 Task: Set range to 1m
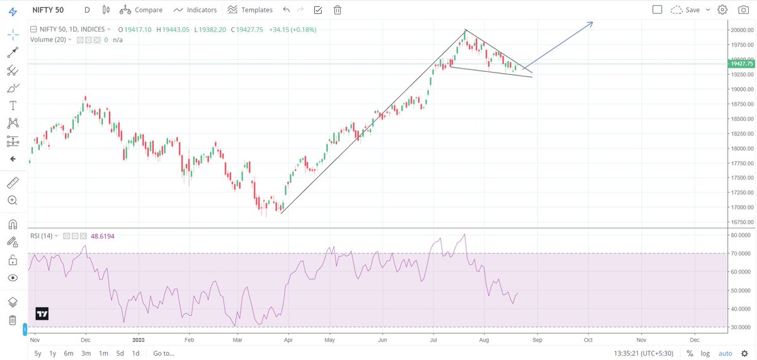tap(104, 353)
